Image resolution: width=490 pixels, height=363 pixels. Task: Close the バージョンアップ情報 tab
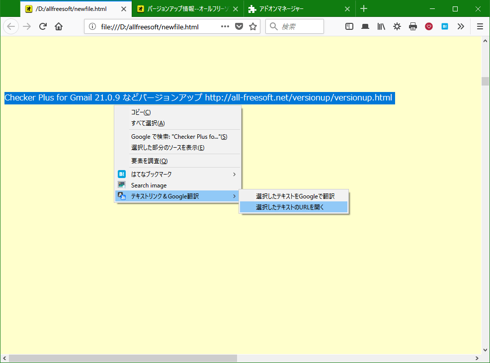coord(236,9)
